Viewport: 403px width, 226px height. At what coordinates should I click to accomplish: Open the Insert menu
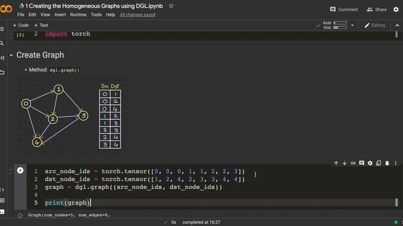[60, 14]
